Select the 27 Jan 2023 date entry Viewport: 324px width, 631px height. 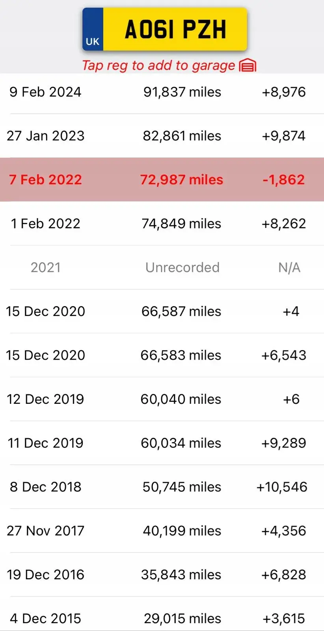(46, 136)
